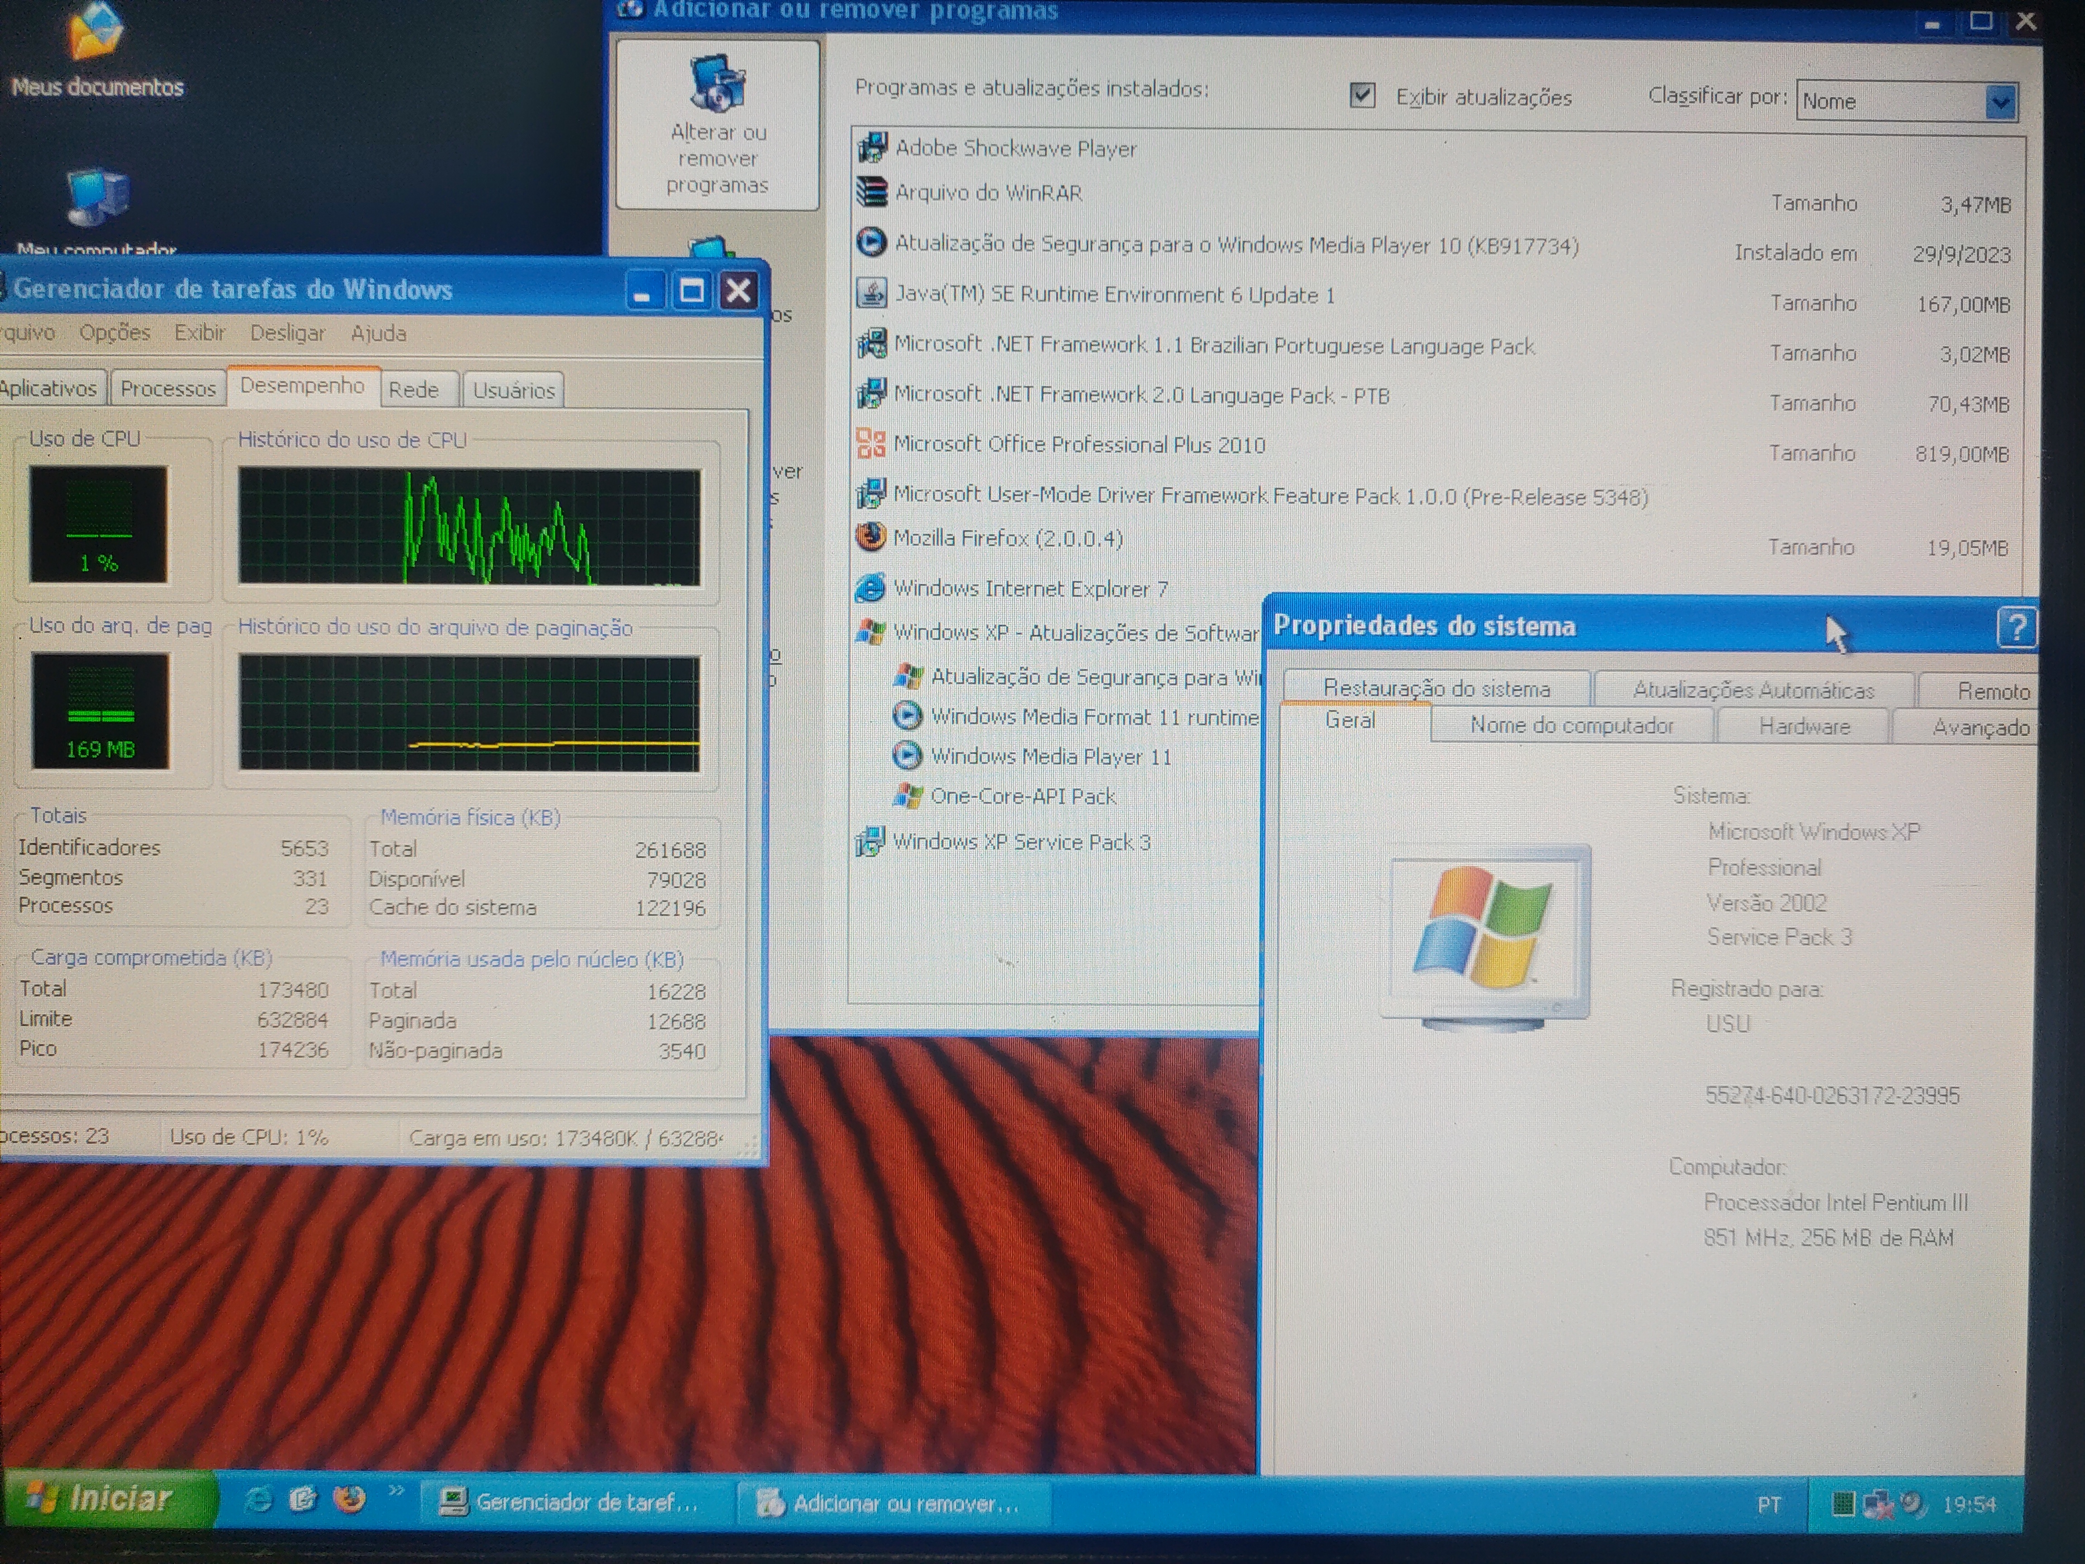
Task: Click Uso de CPU meter showing 1 %
Action: (x=98, y=523)
